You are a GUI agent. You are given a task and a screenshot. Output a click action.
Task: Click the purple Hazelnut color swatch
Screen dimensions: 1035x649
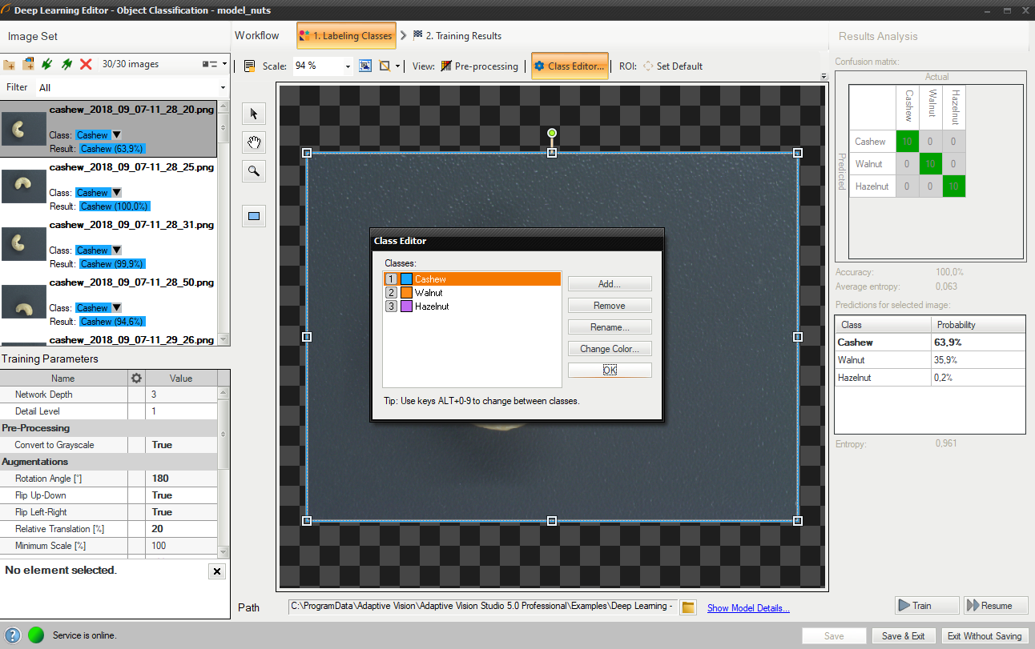pos(406,306)
